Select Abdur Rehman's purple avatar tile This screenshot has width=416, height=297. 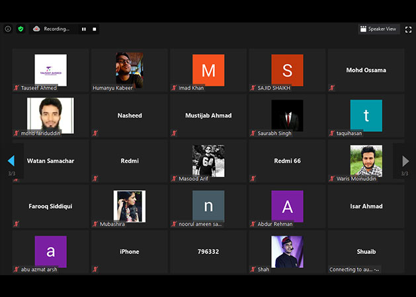(x=287, y=206)
